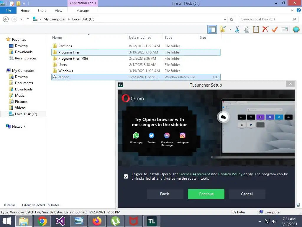Open Firefox from the taskbar
This screenshot has width=302, height=227.
pyautogui.click(x=97, y=221)
